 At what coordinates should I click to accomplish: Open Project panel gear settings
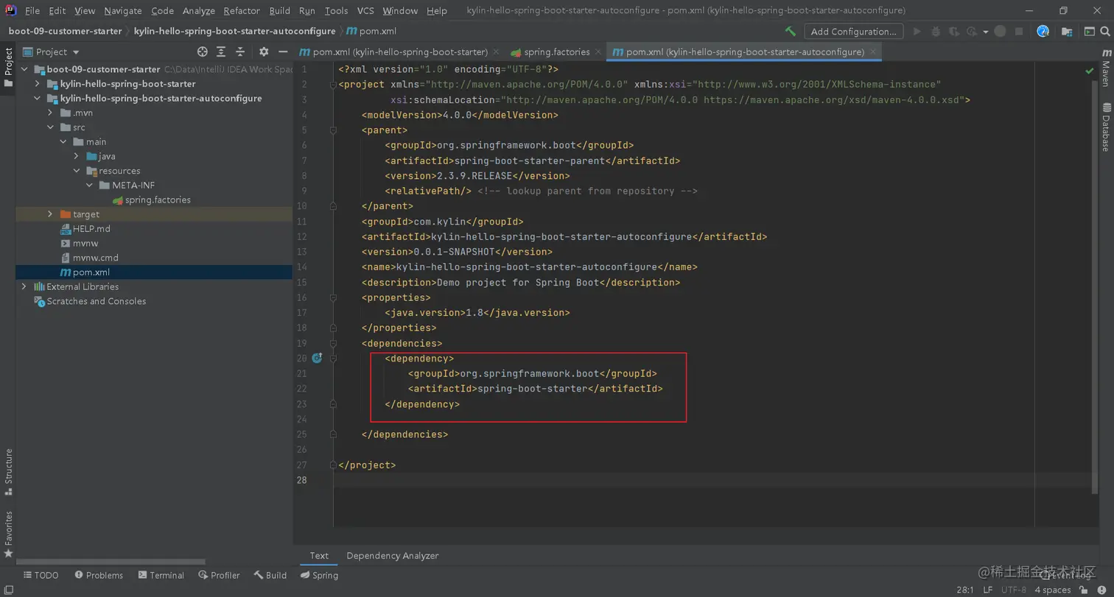tap(264, 52)
